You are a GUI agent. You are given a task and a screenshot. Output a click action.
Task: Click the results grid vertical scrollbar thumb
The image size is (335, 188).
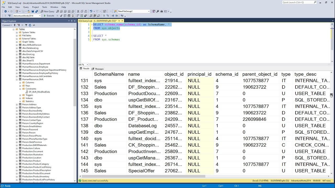point(331,95)
